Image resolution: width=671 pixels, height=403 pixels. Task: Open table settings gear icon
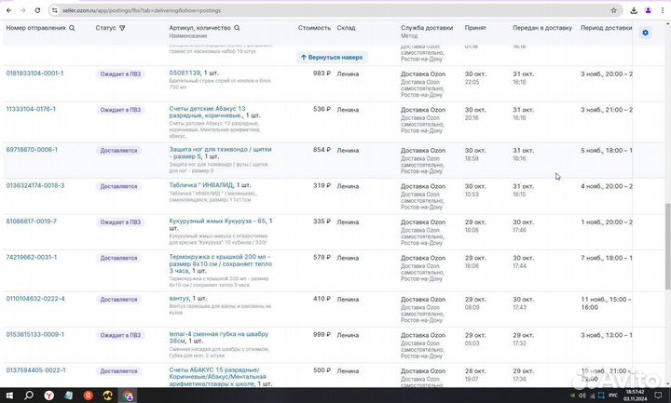click(x=645, y=33)
